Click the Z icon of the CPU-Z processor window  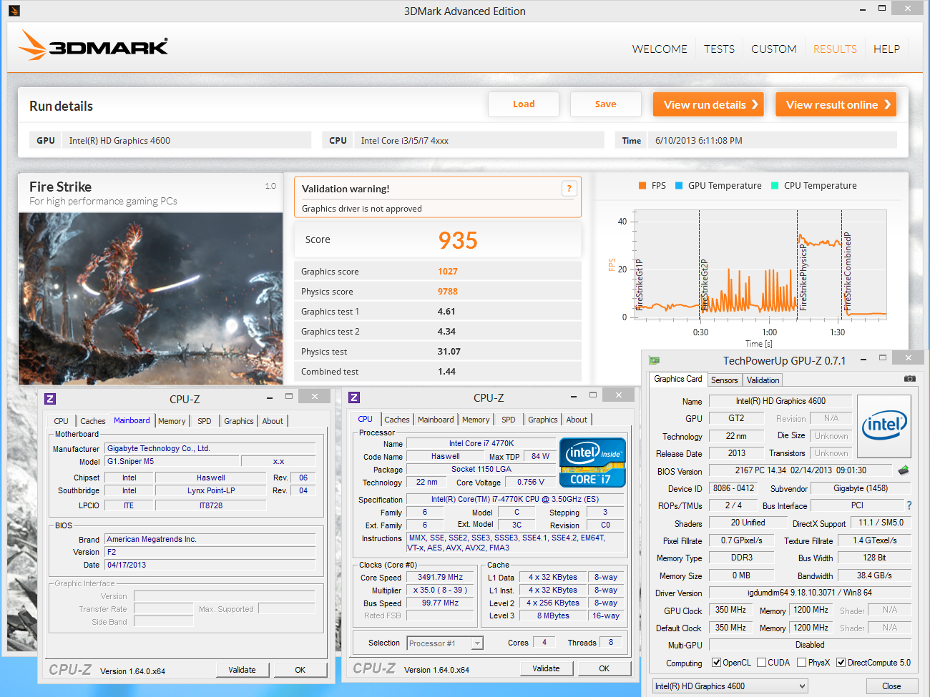pyautogui.click(x=354, y=397)
